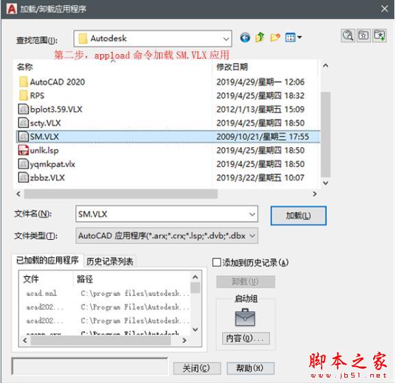395x383 pixels.
Task: Click the path beside acad.mnl
Action: (x=134, y=293)
